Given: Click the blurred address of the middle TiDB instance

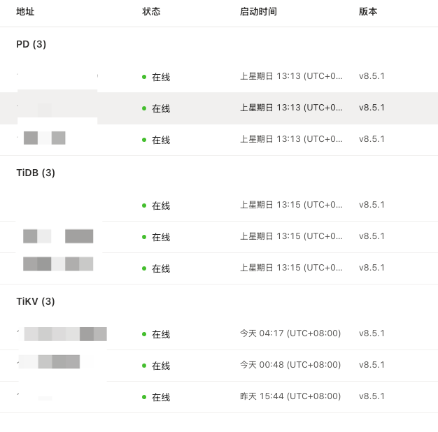Looking at the screenshot, I should (x=57, y=236).
